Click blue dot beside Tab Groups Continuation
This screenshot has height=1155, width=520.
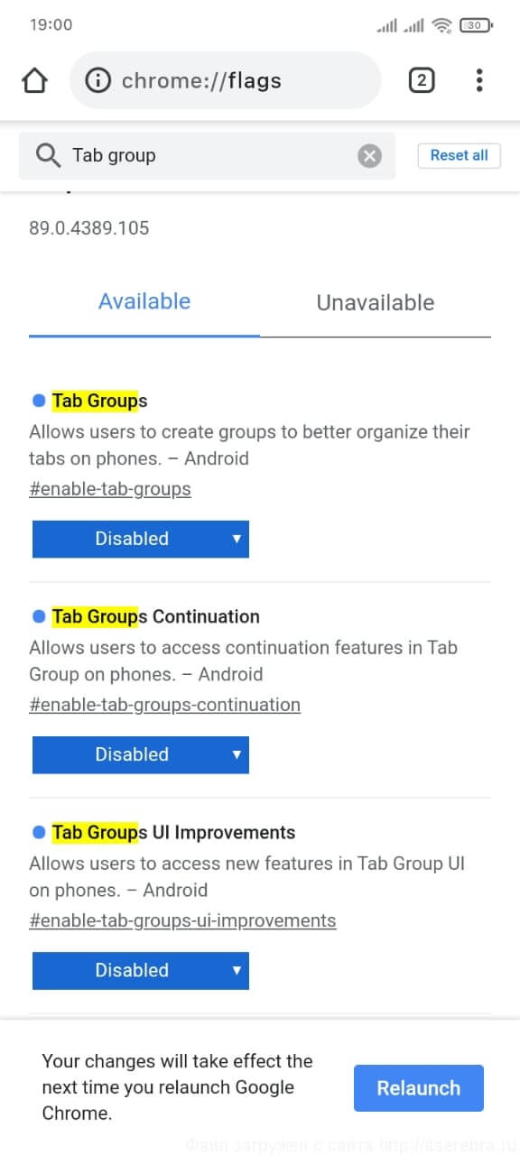pos(39,616)
